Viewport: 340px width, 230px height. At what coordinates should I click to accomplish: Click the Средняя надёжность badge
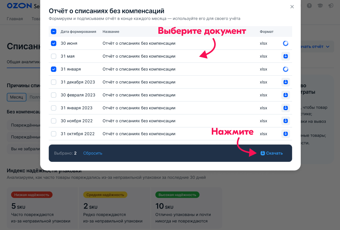pos(105,195)
